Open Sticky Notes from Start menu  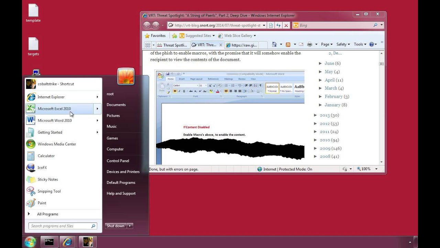[63, 179]
